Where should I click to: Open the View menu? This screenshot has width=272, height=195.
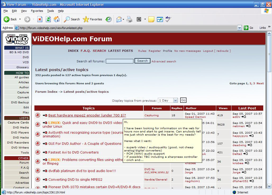click(24, 11)
